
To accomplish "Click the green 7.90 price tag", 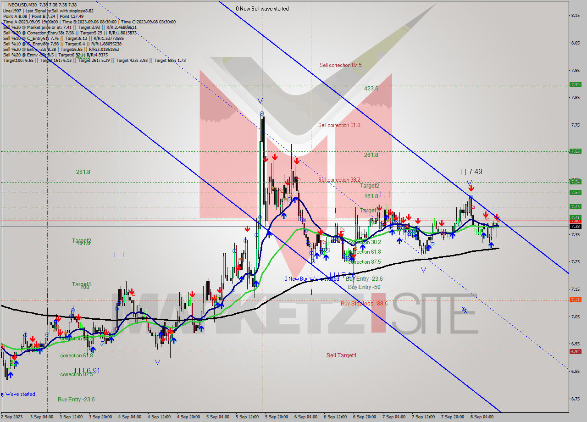I will (x=576, y=85).
